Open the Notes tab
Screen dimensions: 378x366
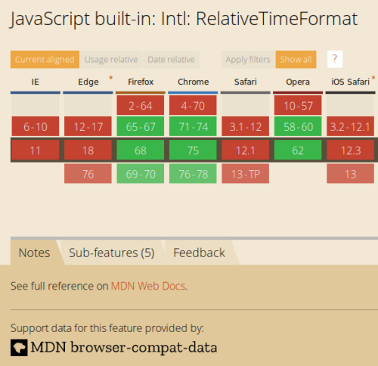point(35,253)
